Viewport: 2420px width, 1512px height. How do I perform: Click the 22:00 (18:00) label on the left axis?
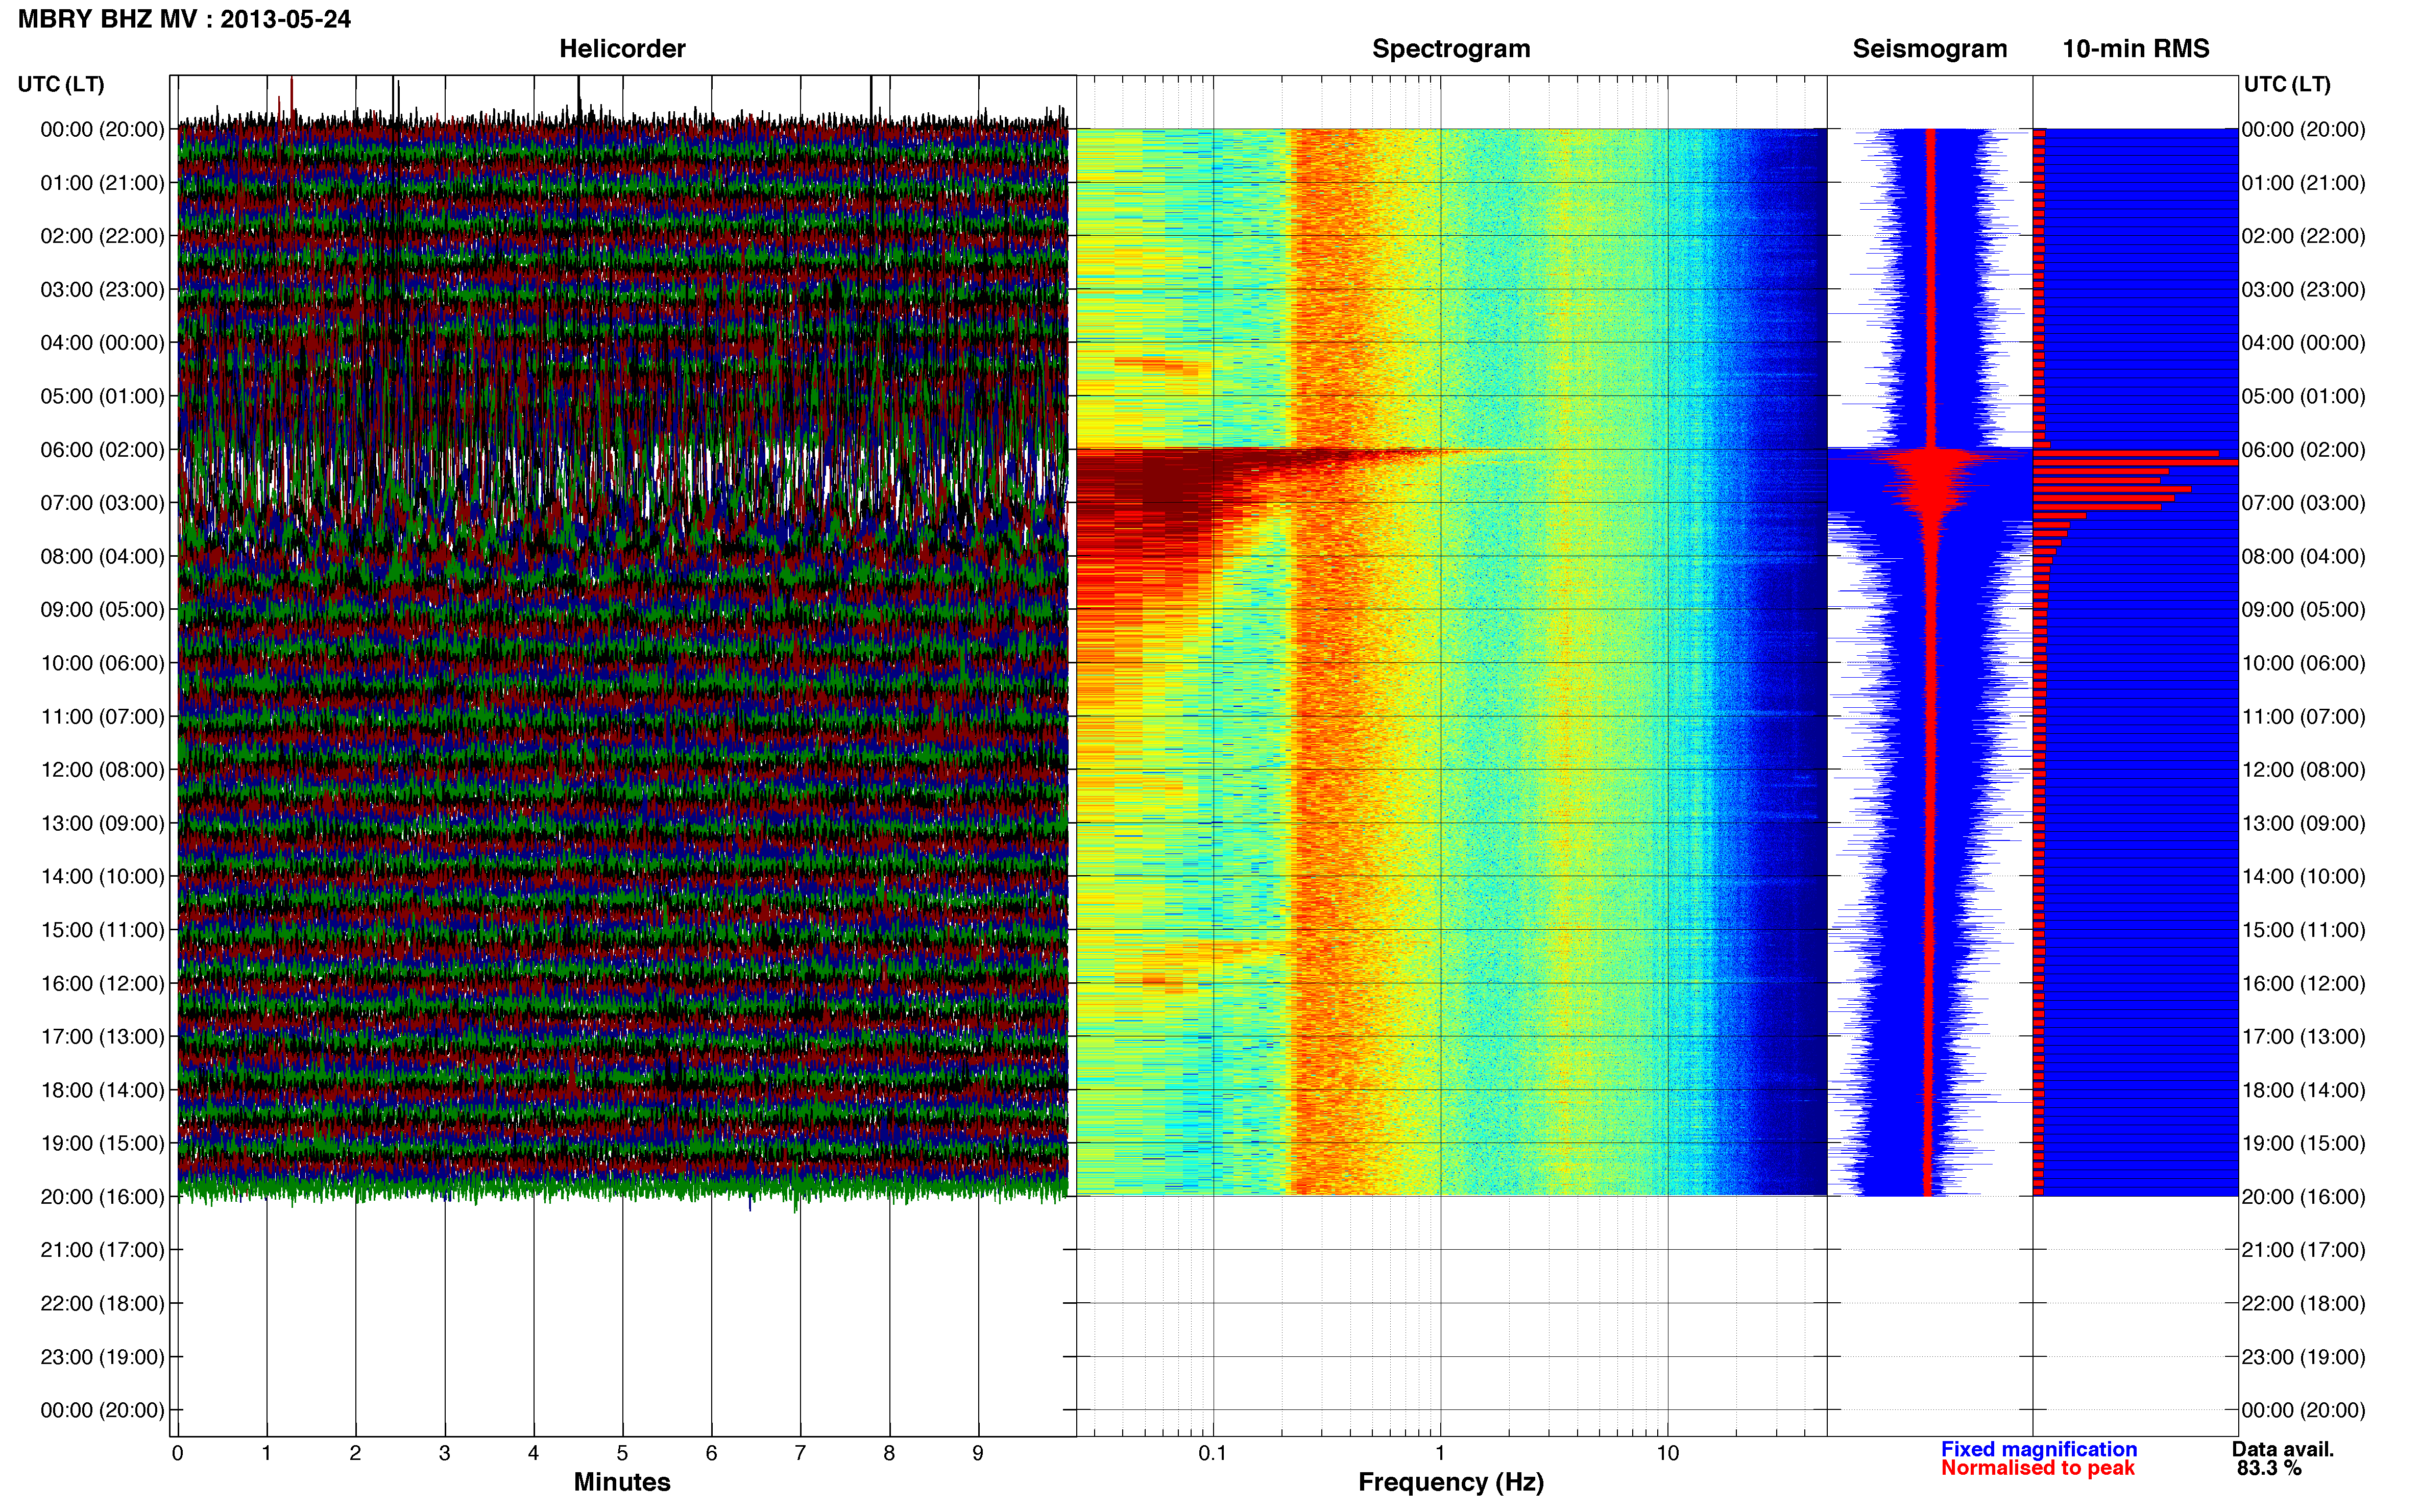click(102, 1303)
